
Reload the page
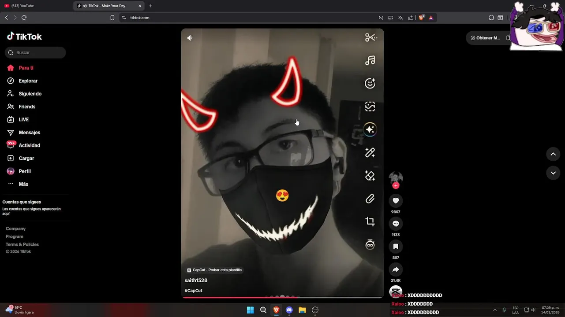(x=24, y=18)
